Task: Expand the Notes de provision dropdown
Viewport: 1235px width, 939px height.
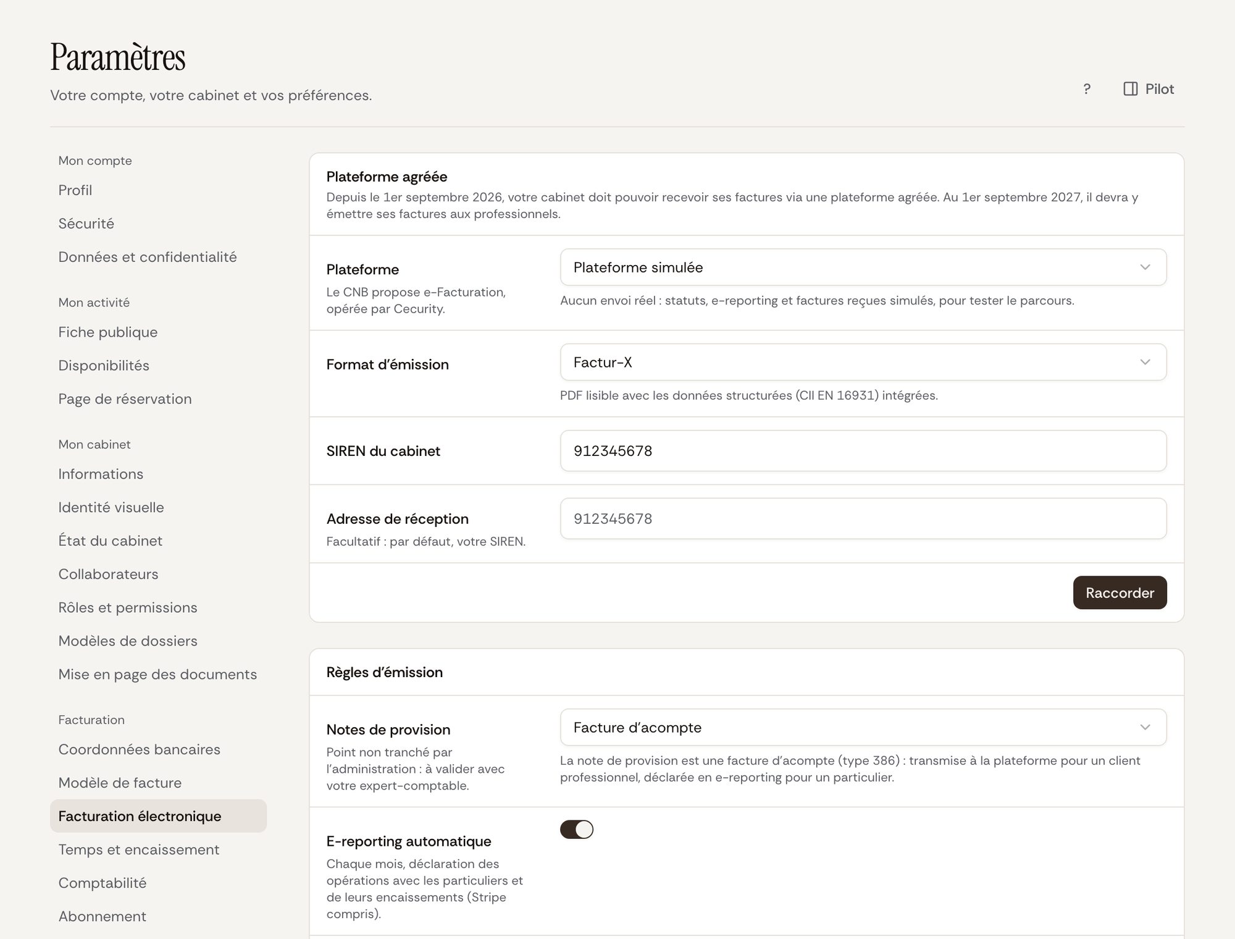Action: click(x=863, y=727)
